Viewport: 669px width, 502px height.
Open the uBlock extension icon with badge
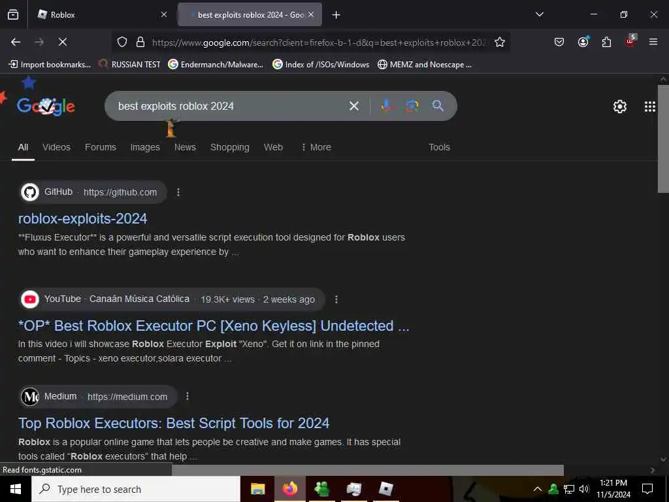(x=630, y=41)
